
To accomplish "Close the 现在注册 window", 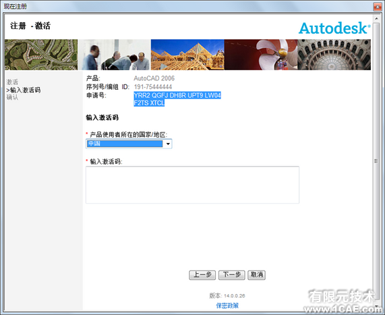I will (378, 7).
